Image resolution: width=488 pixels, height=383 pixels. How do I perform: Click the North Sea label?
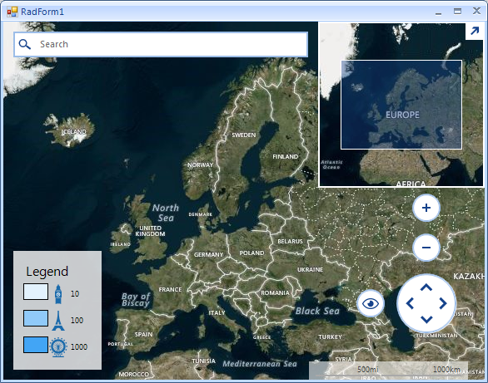[x=166, y=213]
